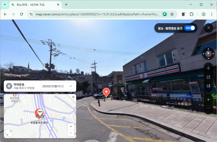
Task: Open the Chrome profile icon
Action: [204, 14]
